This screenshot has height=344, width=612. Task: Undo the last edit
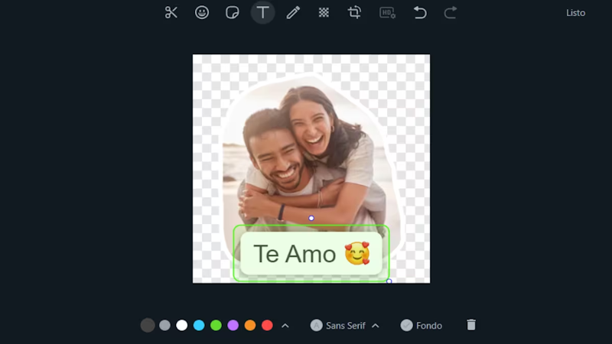click(x=420, y=12)
